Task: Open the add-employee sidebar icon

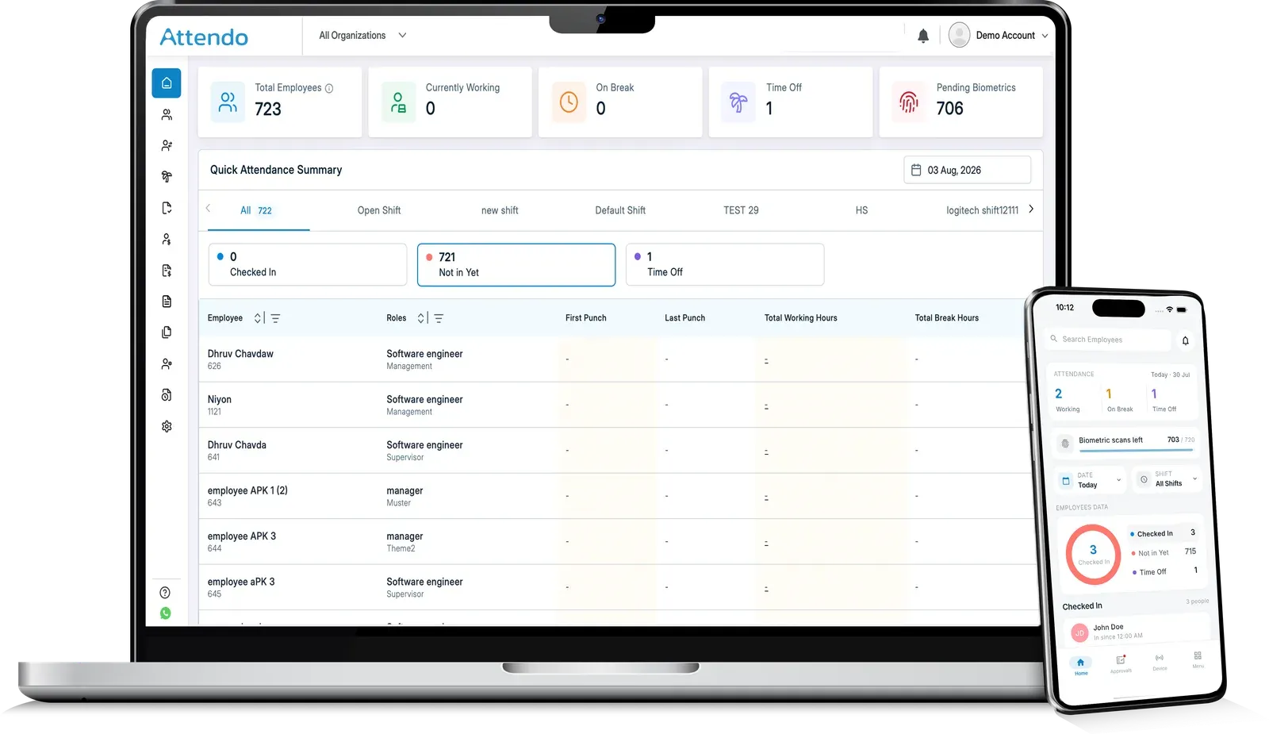Action: point(167,146)
